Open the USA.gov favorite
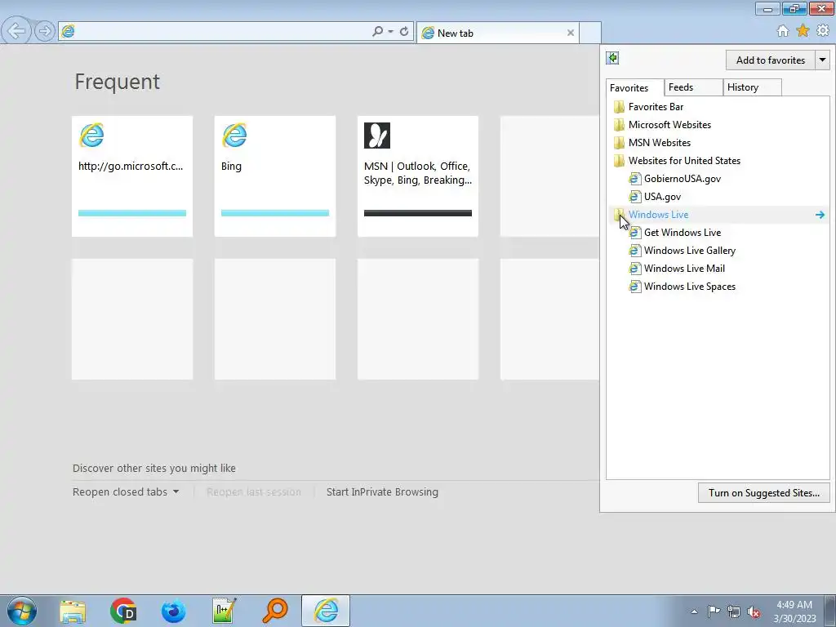 pyautogui.click(x=718, y=197)
